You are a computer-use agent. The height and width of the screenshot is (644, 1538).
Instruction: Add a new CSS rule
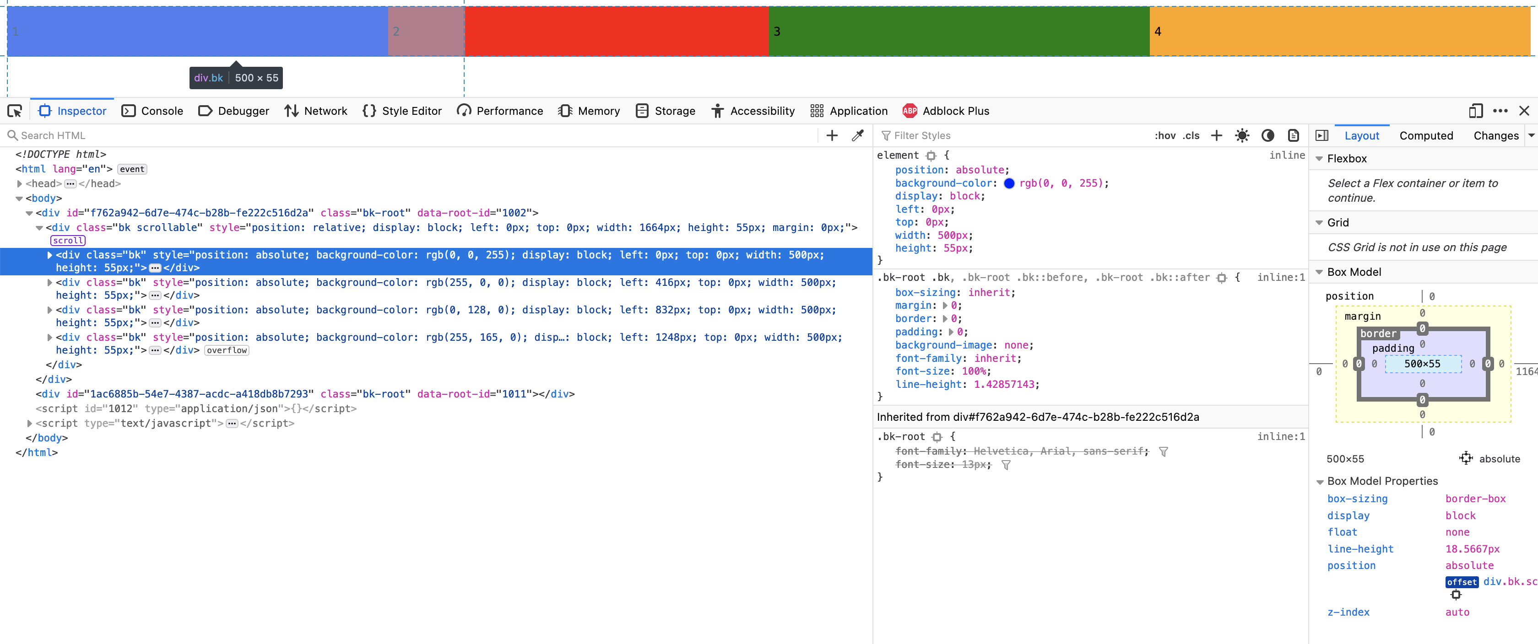pyautogui.click(x=1216, y=135)
